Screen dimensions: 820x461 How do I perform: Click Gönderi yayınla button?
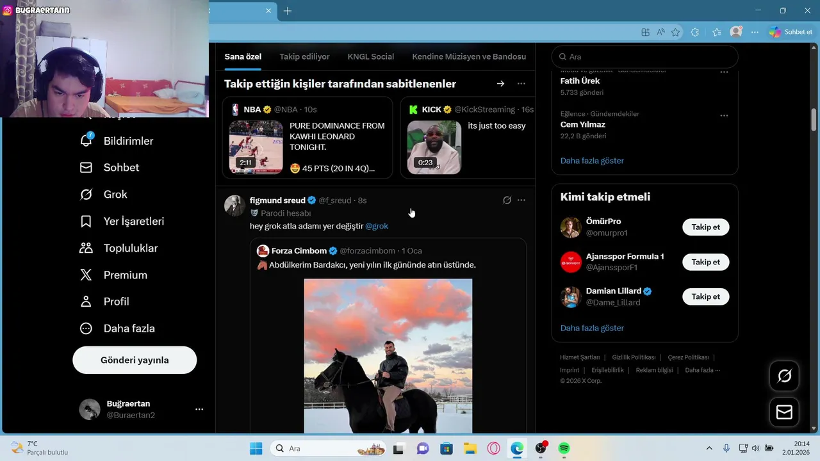click(135, 360)
